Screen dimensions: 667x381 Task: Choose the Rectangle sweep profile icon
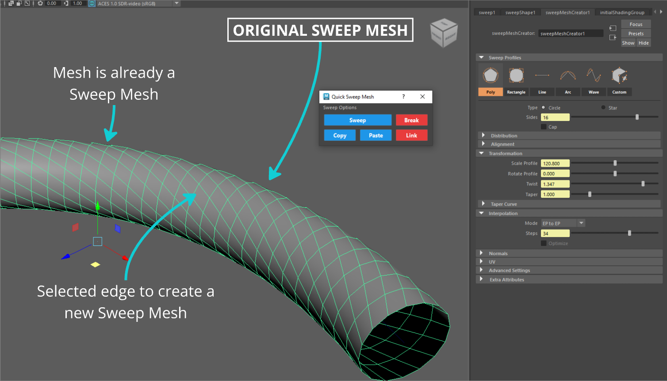point(516,75)
